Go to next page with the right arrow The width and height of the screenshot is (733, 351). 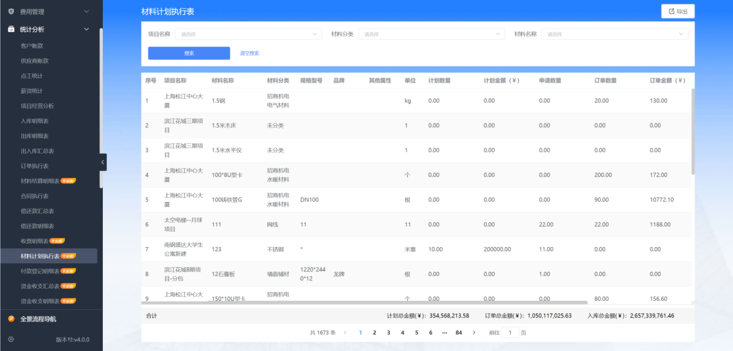(x=474, y=333)
